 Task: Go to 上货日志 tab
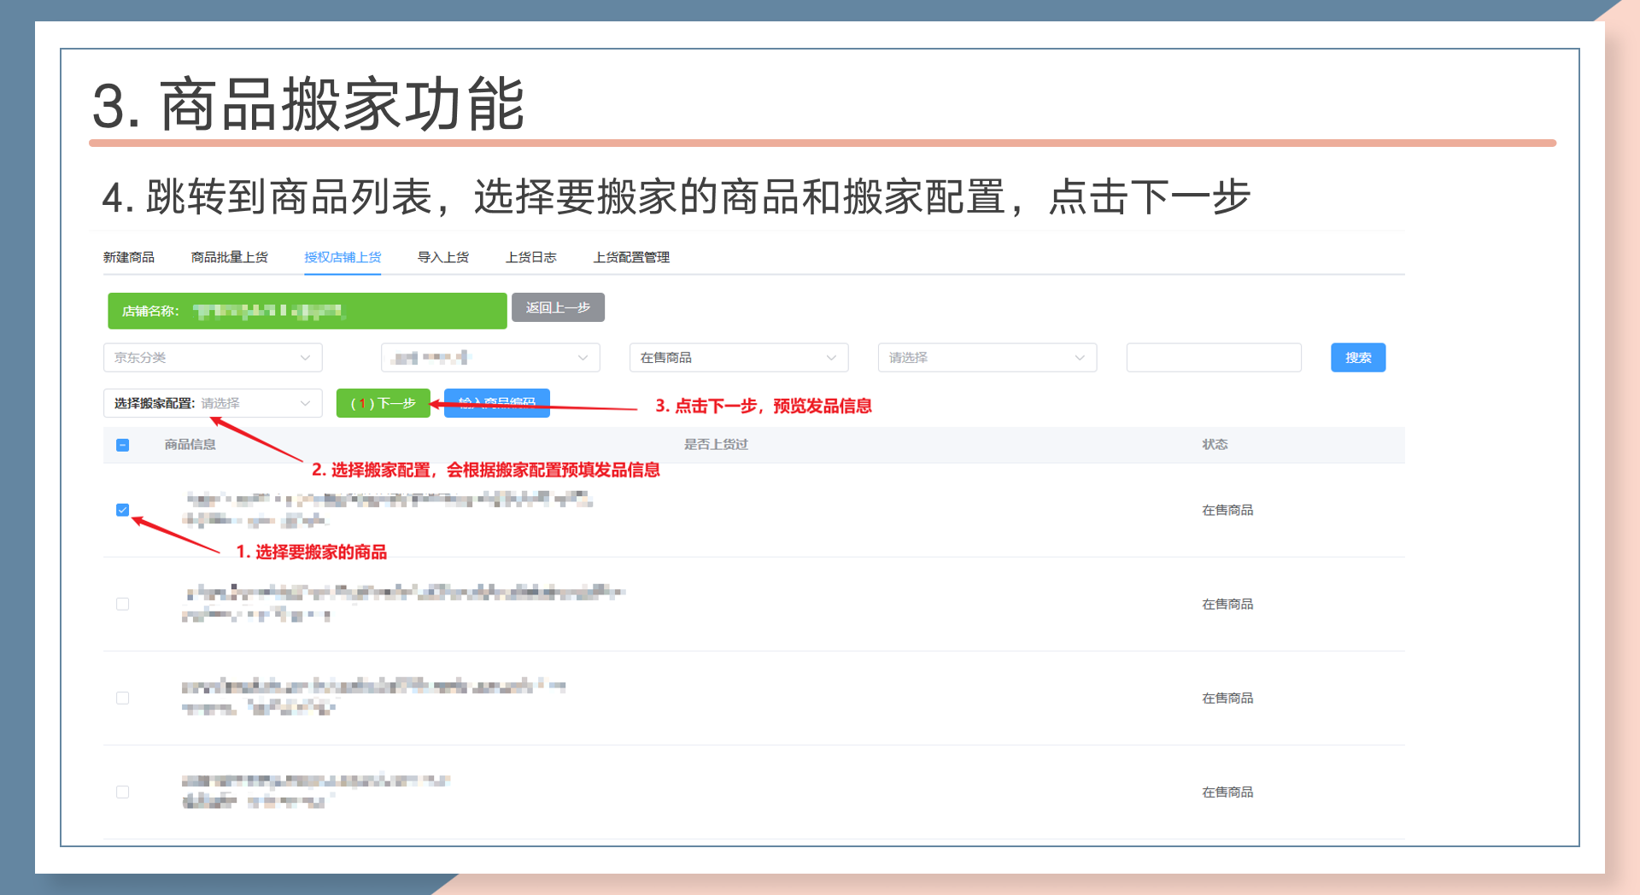point(530,257)
